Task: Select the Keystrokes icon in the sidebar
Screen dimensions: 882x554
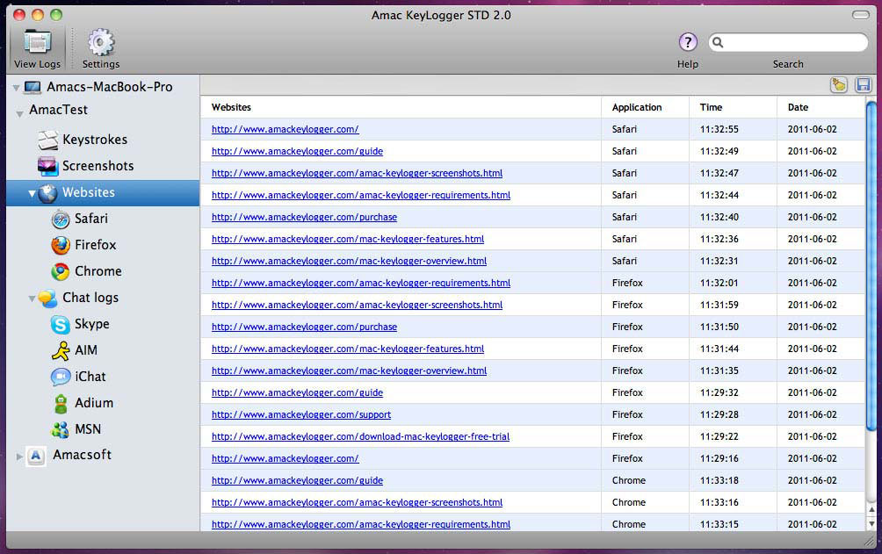Action: [47, 140]
